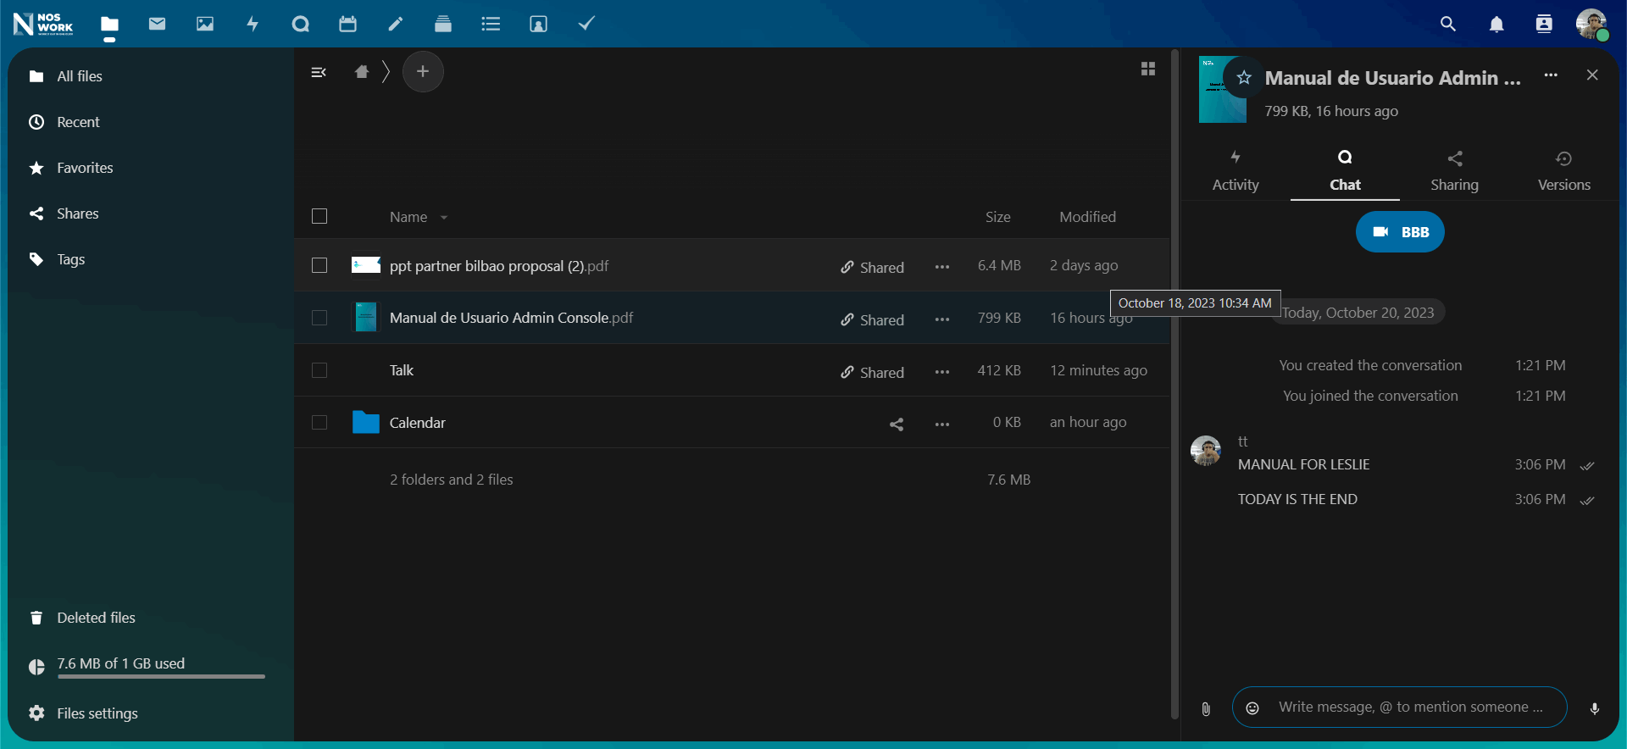The image size is (1627, 749).
Task: Attach a file to the chat message
Action: pyautogui.click(x=1206, y=708)
